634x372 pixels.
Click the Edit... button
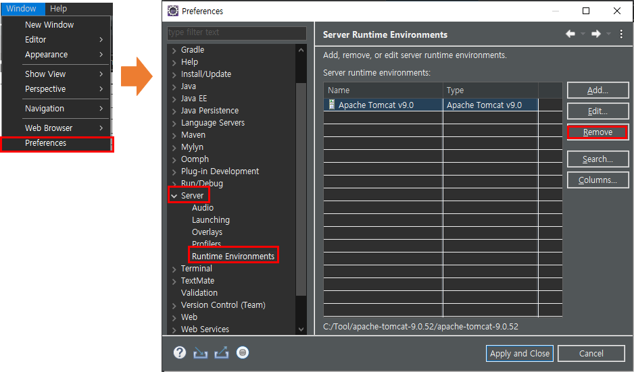pos(598,111)
